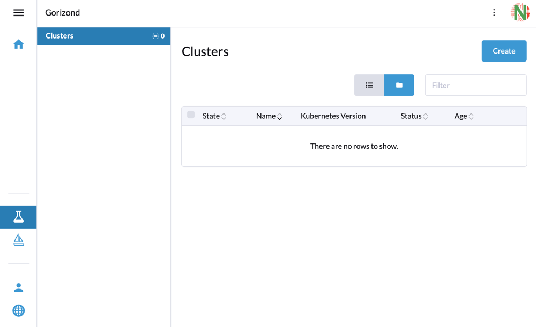Switch to folder group view

tap(399, 85)
